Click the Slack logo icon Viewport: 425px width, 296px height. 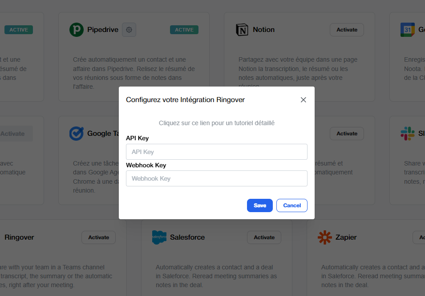[x=407, y=134]
